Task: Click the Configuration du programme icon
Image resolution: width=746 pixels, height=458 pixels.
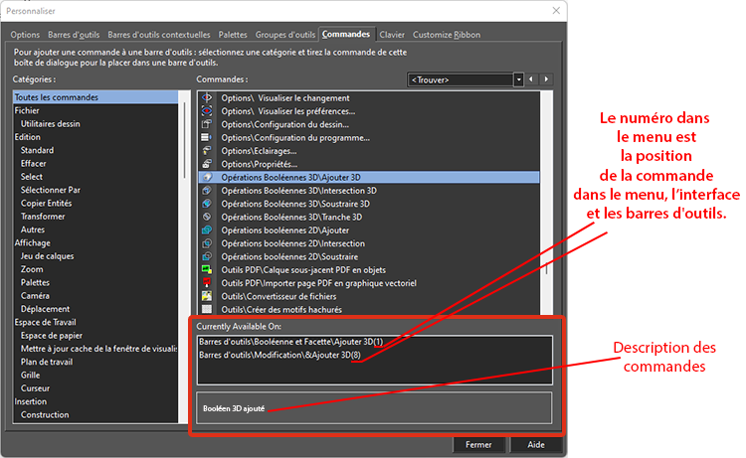Action: coord(207,138)
